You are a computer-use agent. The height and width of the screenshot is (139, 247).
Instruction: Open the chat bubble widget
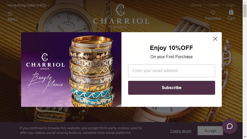click(x=230, y=126)
